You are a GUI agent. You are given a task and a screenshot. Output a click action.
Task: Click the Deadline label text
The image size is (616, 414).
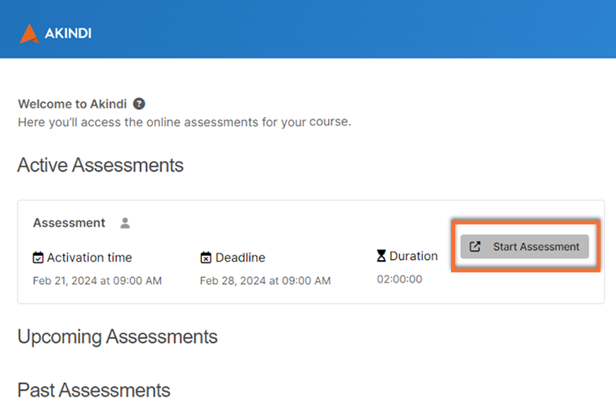click(240, 258)
